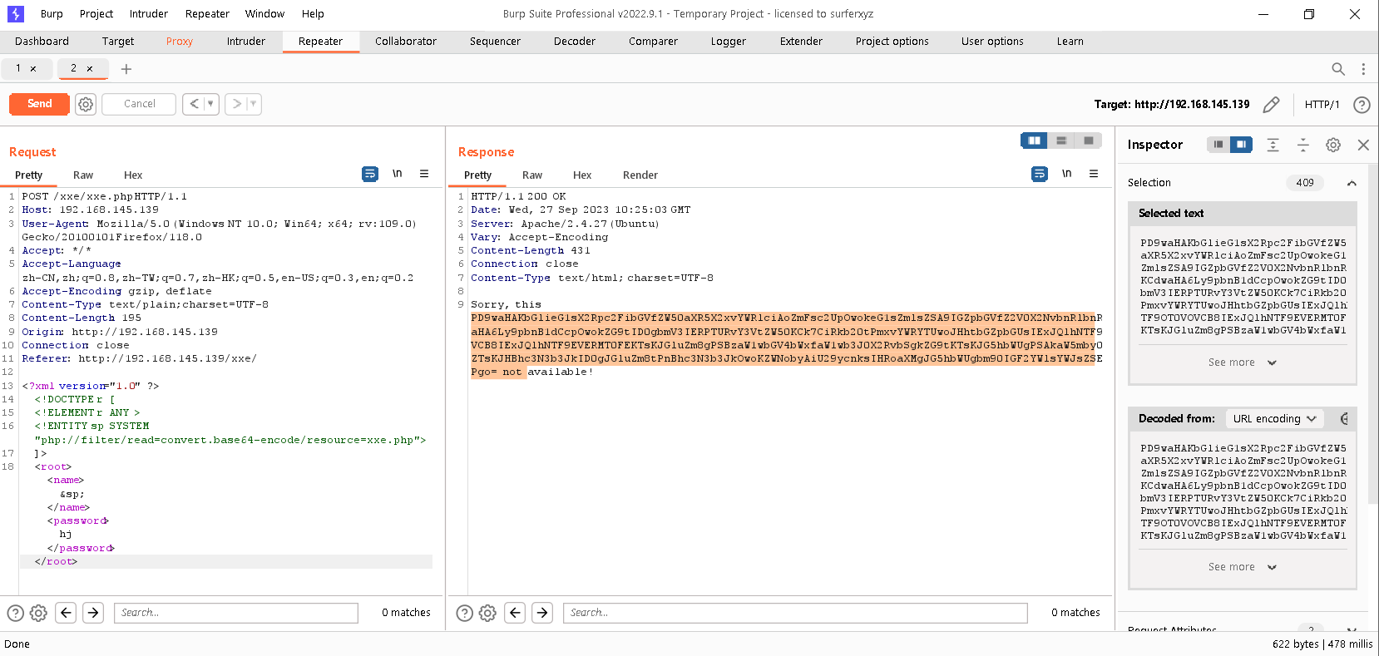This screenshot has height=656, width=1379.
Task: Click the HTTP/1 protocol button
Action: 1322,105
